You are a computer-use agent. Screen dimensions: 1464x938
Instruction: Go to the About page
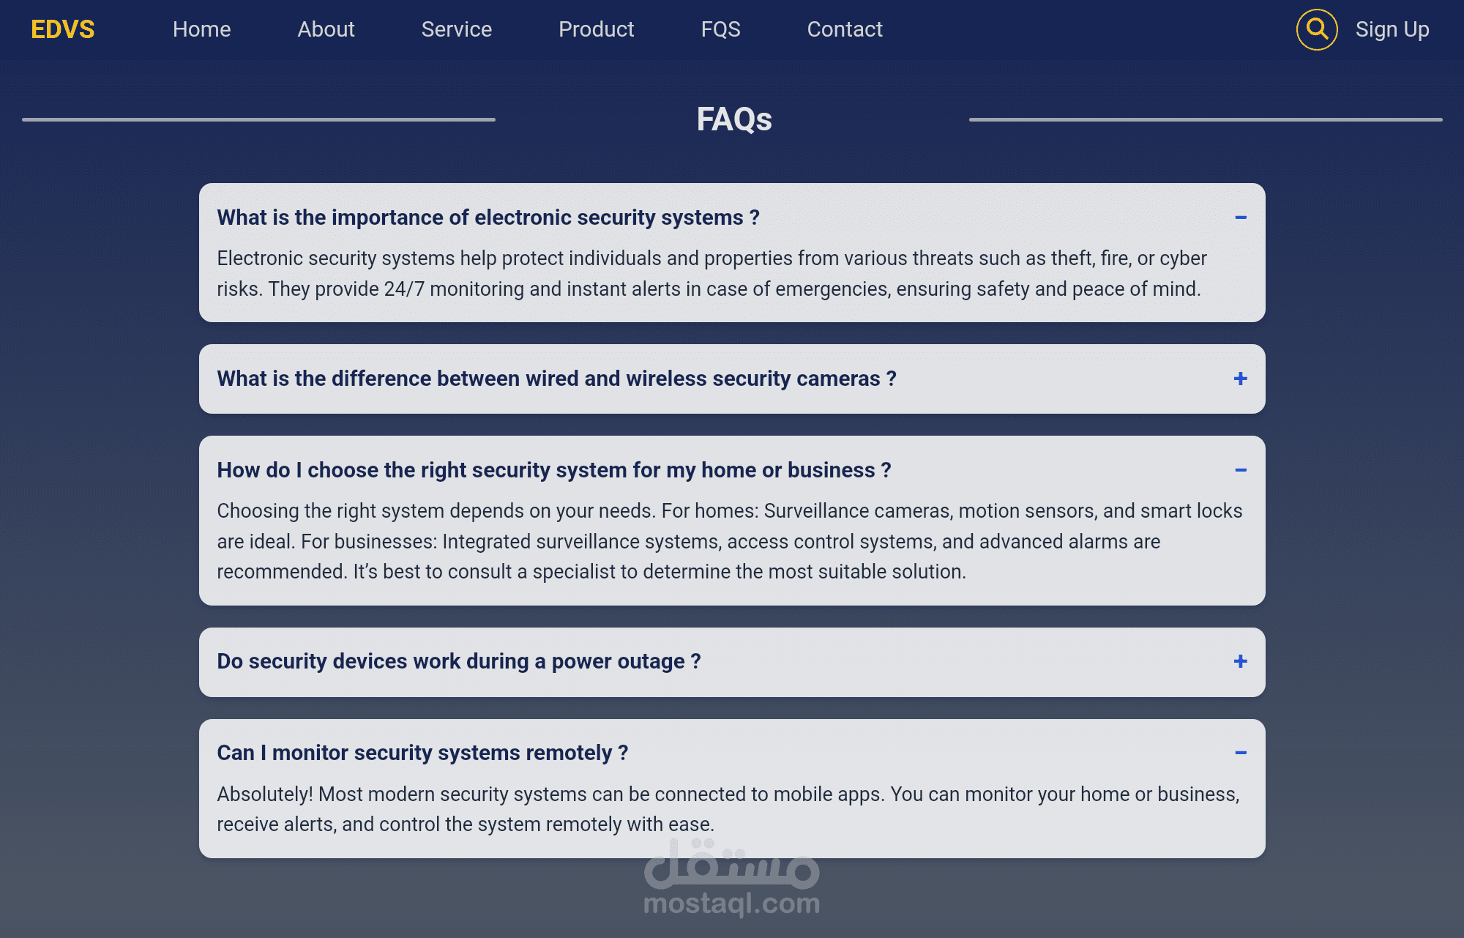(x=326, y=29)
